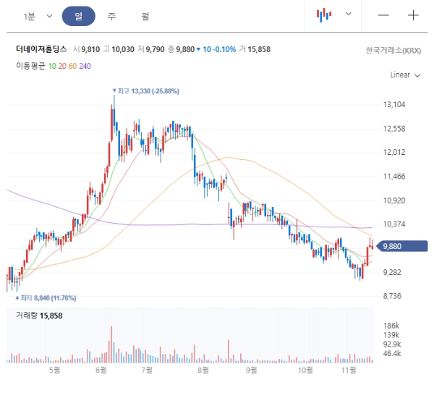Zoom out chart with minus icon
The width and height of the screenshot is (434, 393).
(x=383, y=15)
